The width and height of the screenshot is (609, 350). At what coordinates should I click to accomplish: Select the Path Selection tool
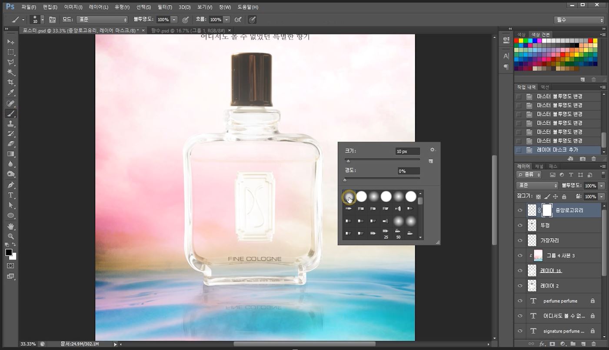[x=11, y=205]
